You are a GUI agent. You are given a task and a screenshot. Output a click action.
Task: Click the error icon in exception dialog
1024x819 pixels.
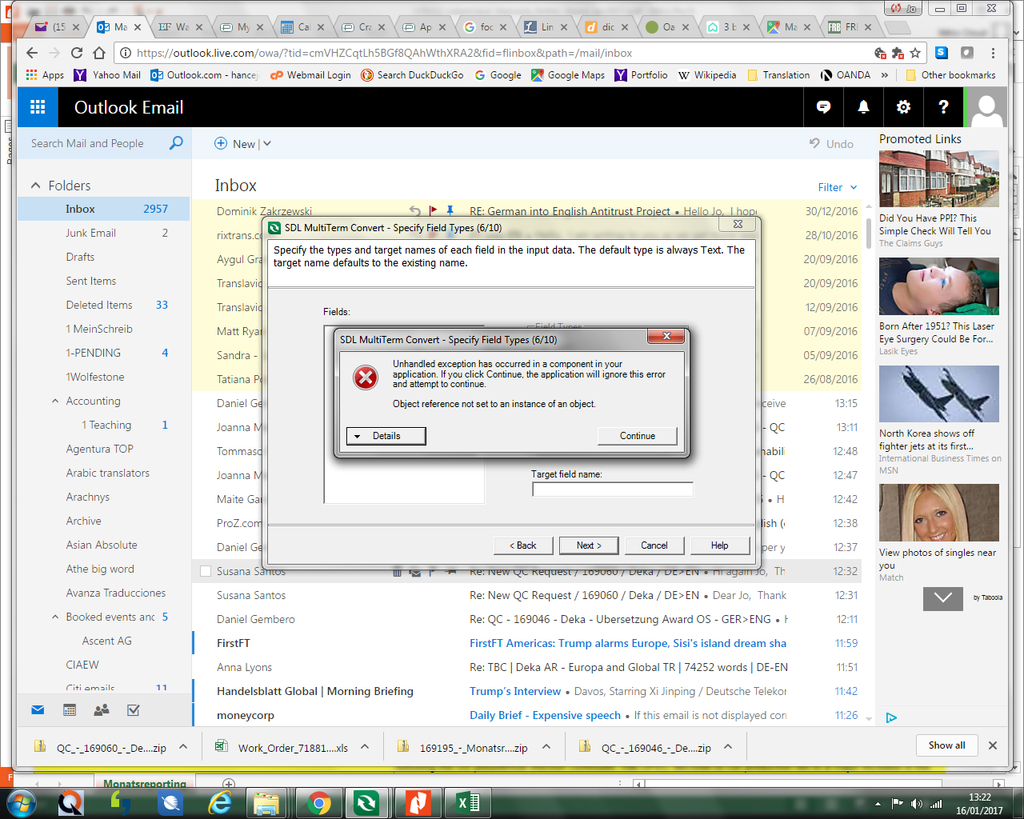point(366,377)
